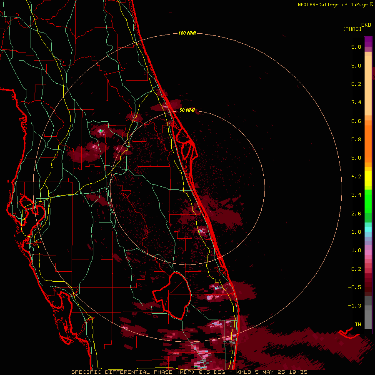Click the yellow segment of color bar
375x375 pixels.
click(368, 178)
